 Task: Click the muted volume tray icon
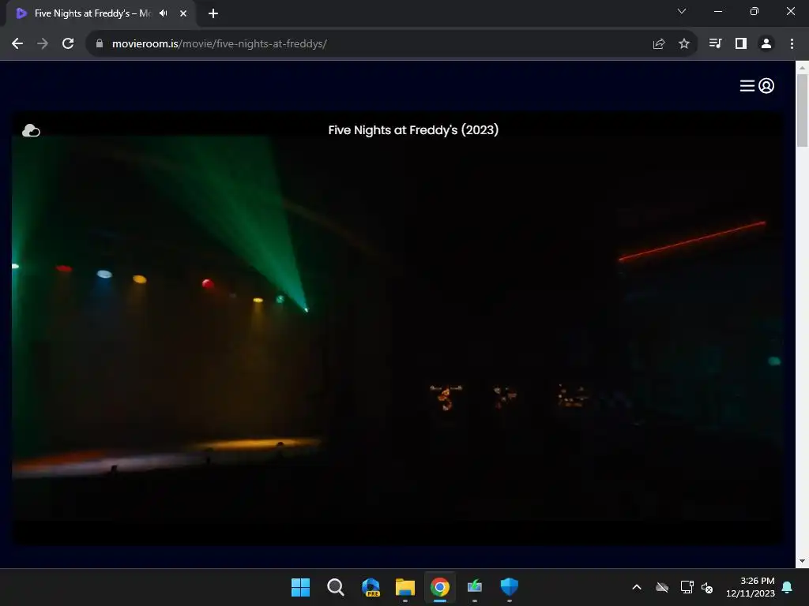pos(707,587)
